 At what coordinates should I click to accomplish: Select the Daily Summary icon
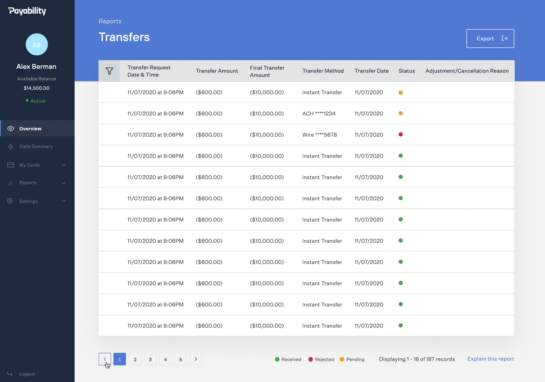(x=10, y=146)
